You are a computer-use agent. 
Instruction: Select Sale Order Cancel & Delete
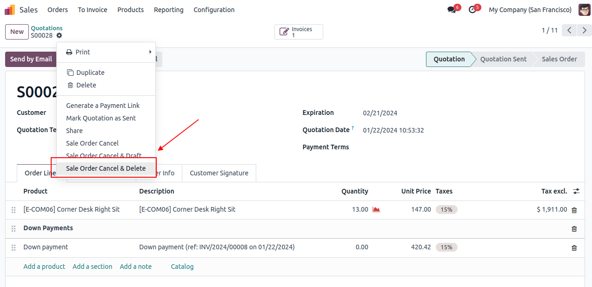106,168
